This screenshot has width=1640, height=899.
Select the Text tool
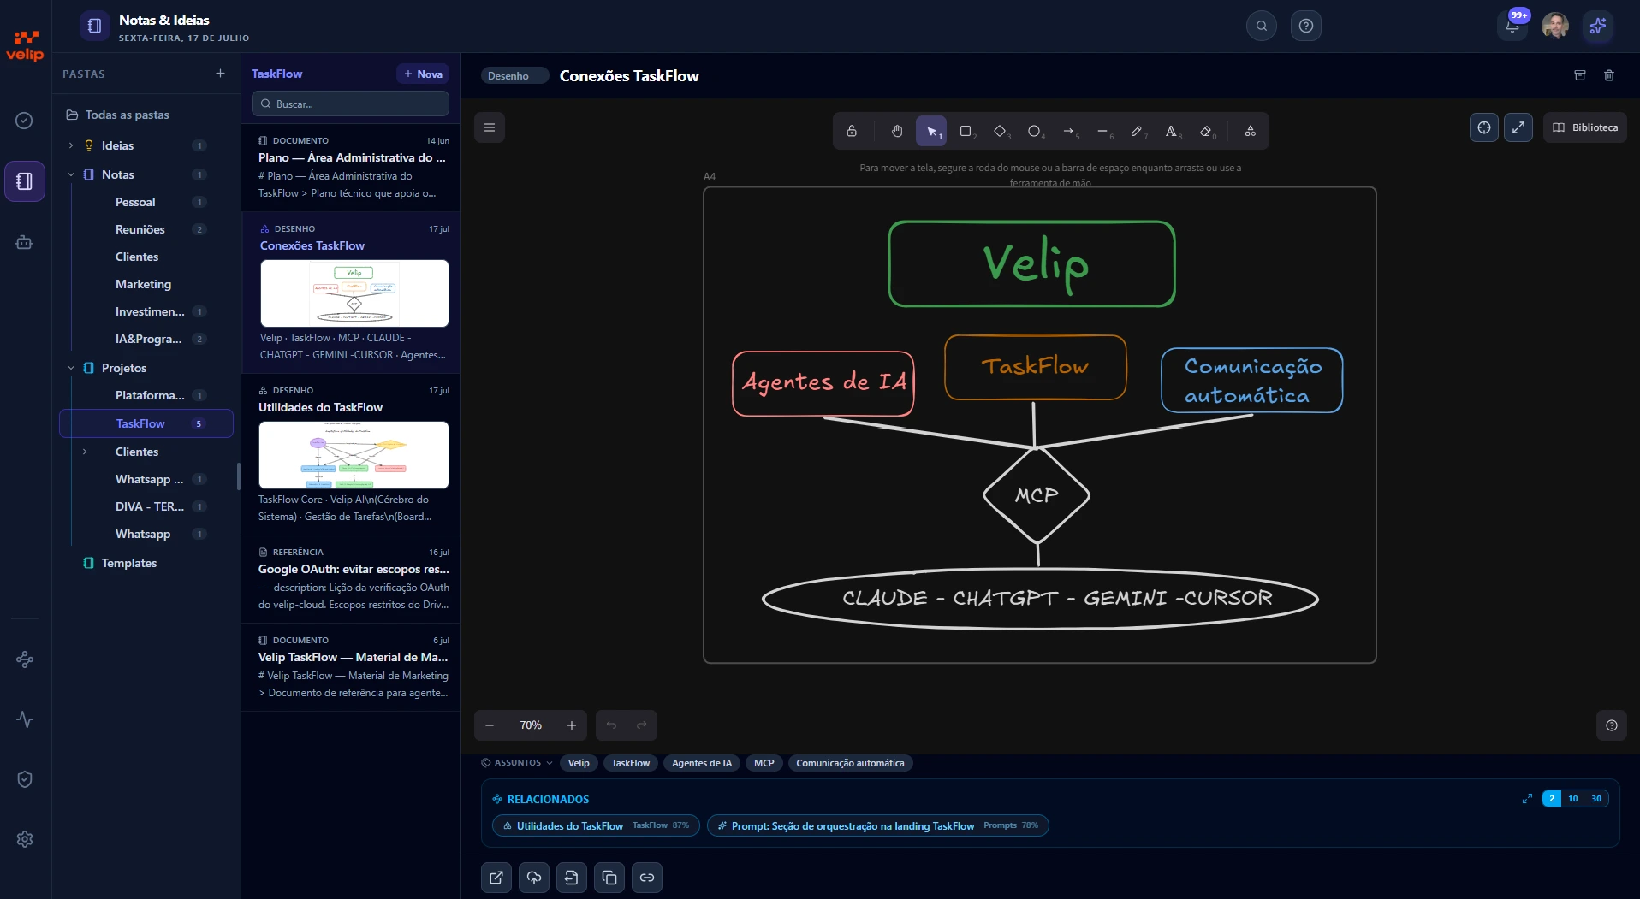[1171, 131]
